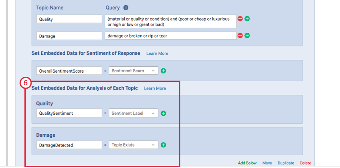Screen dimensions: 340x168
Task: Open the Topic Exists dropdown
Action: [x=134, y=145]
